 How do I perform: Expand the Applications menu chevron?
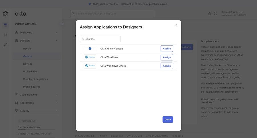[56, 103]
